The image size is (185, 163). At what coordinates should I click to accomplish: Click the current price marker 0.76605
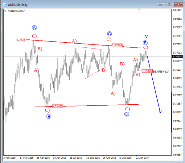(x=177, y=56)
